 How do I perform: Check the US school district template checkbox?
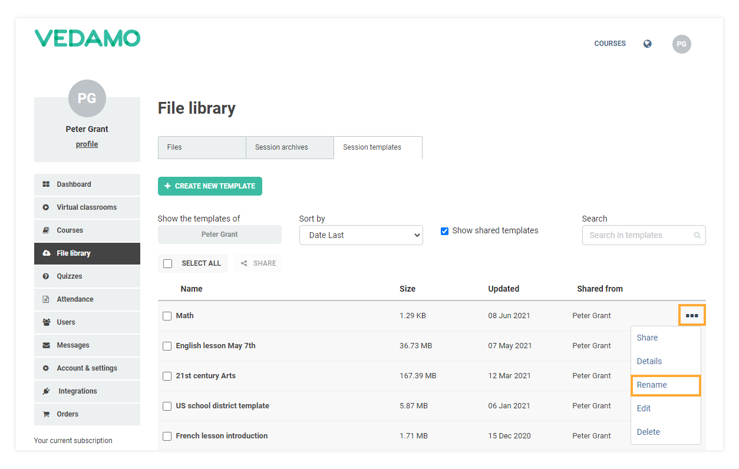167,406
